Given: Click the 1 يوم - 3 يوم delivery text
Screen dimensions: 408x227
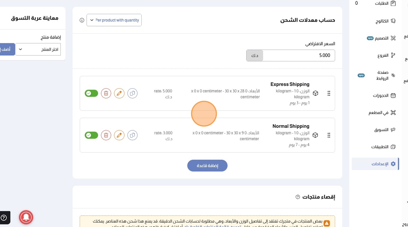Looking at the screenshot, I should pos(300,103).
